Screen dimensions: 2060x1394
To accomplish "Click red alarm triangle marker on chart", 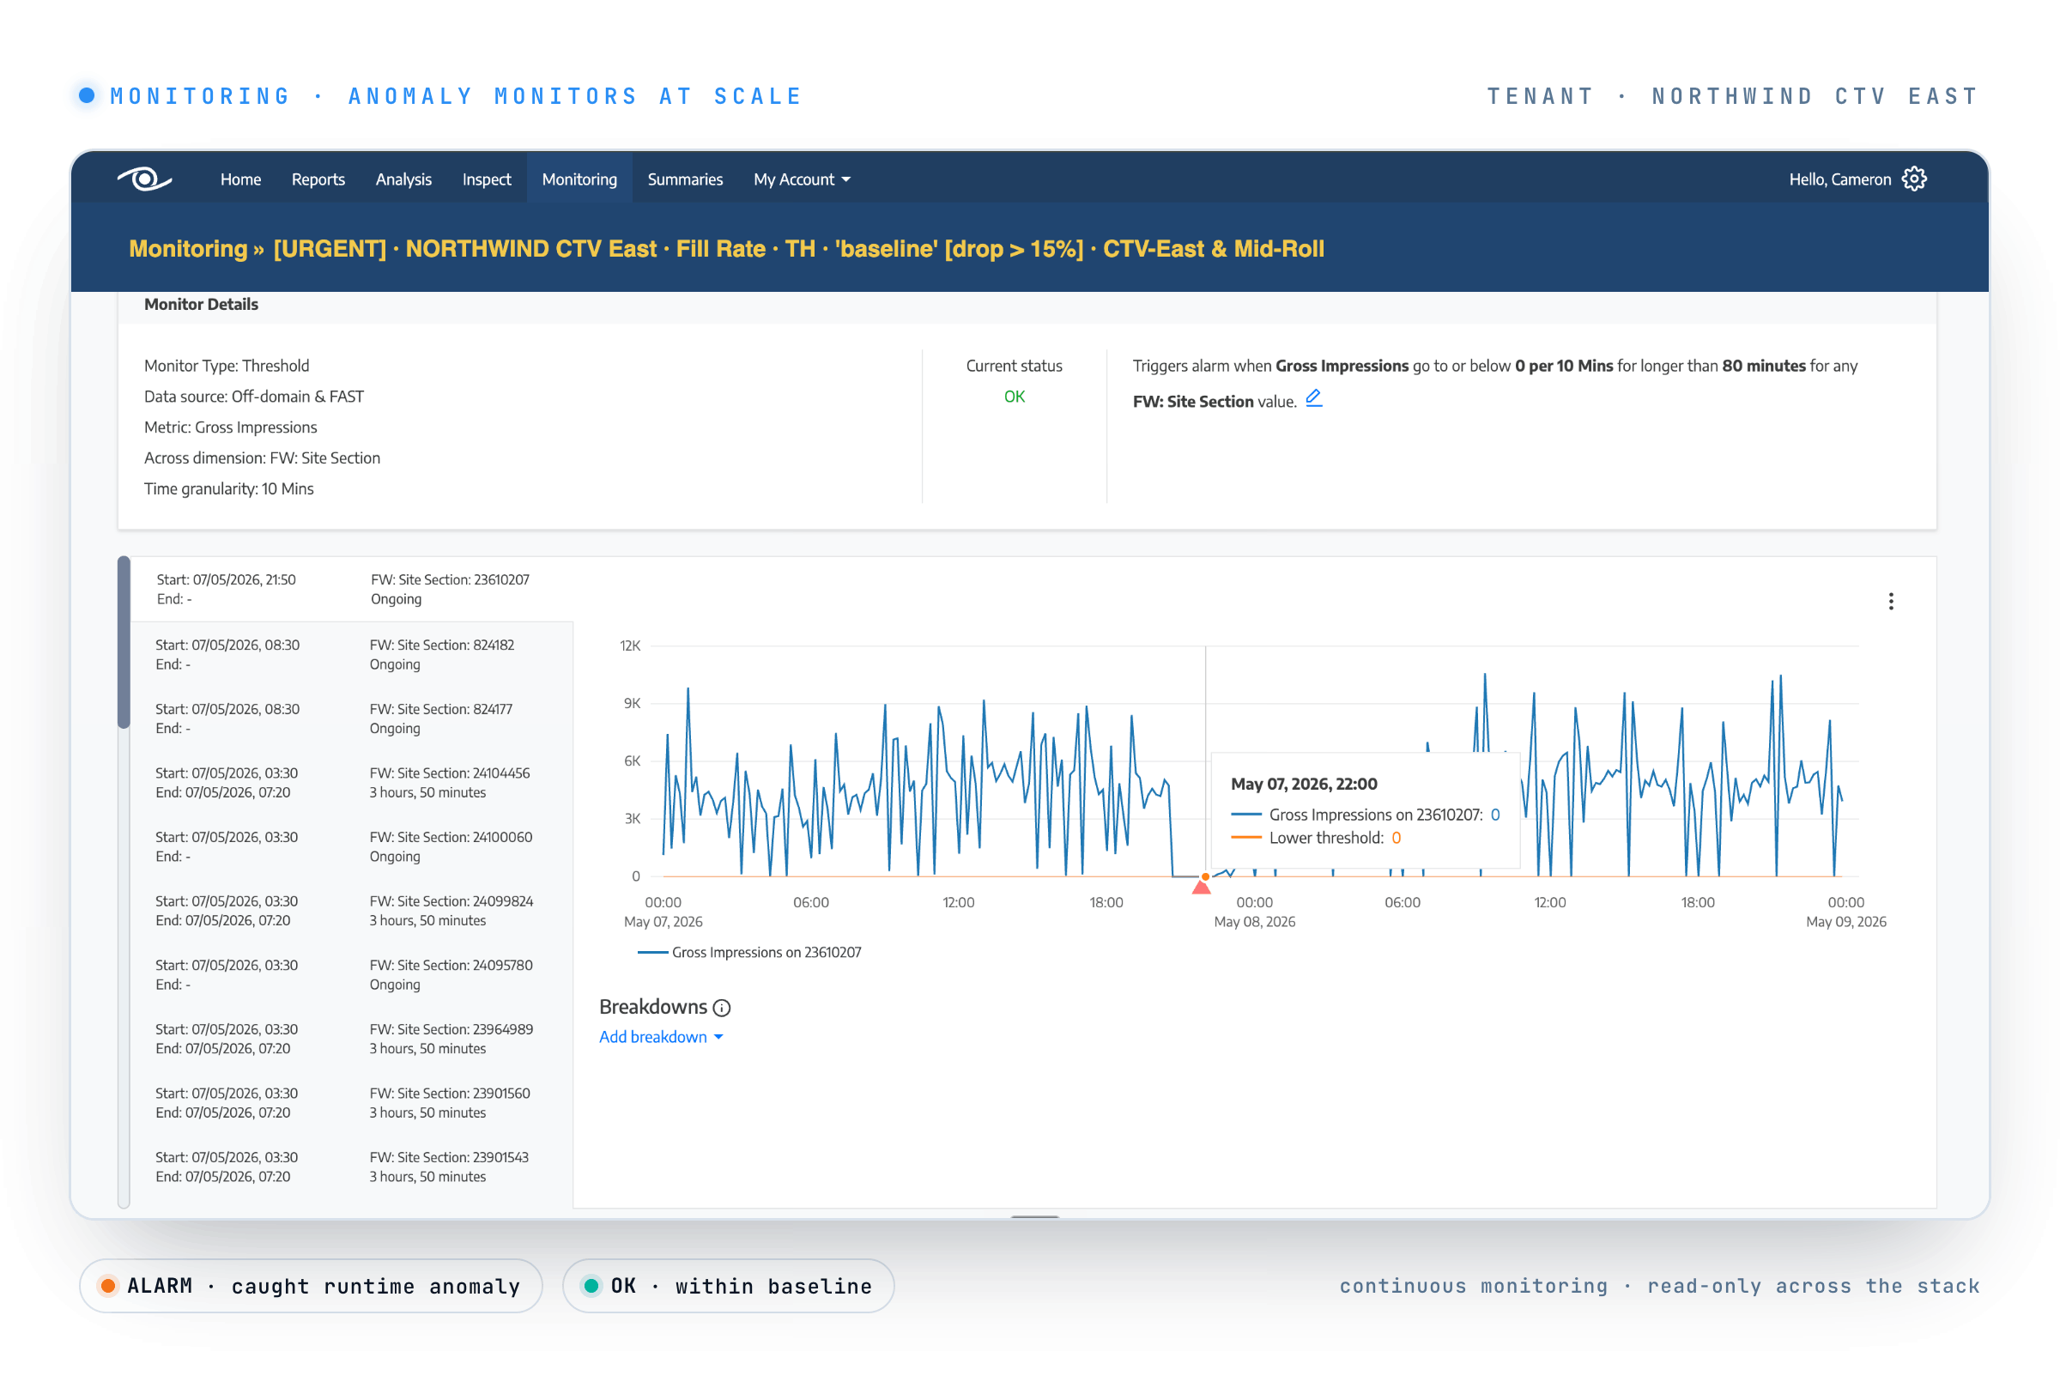I will (1201, 886).
